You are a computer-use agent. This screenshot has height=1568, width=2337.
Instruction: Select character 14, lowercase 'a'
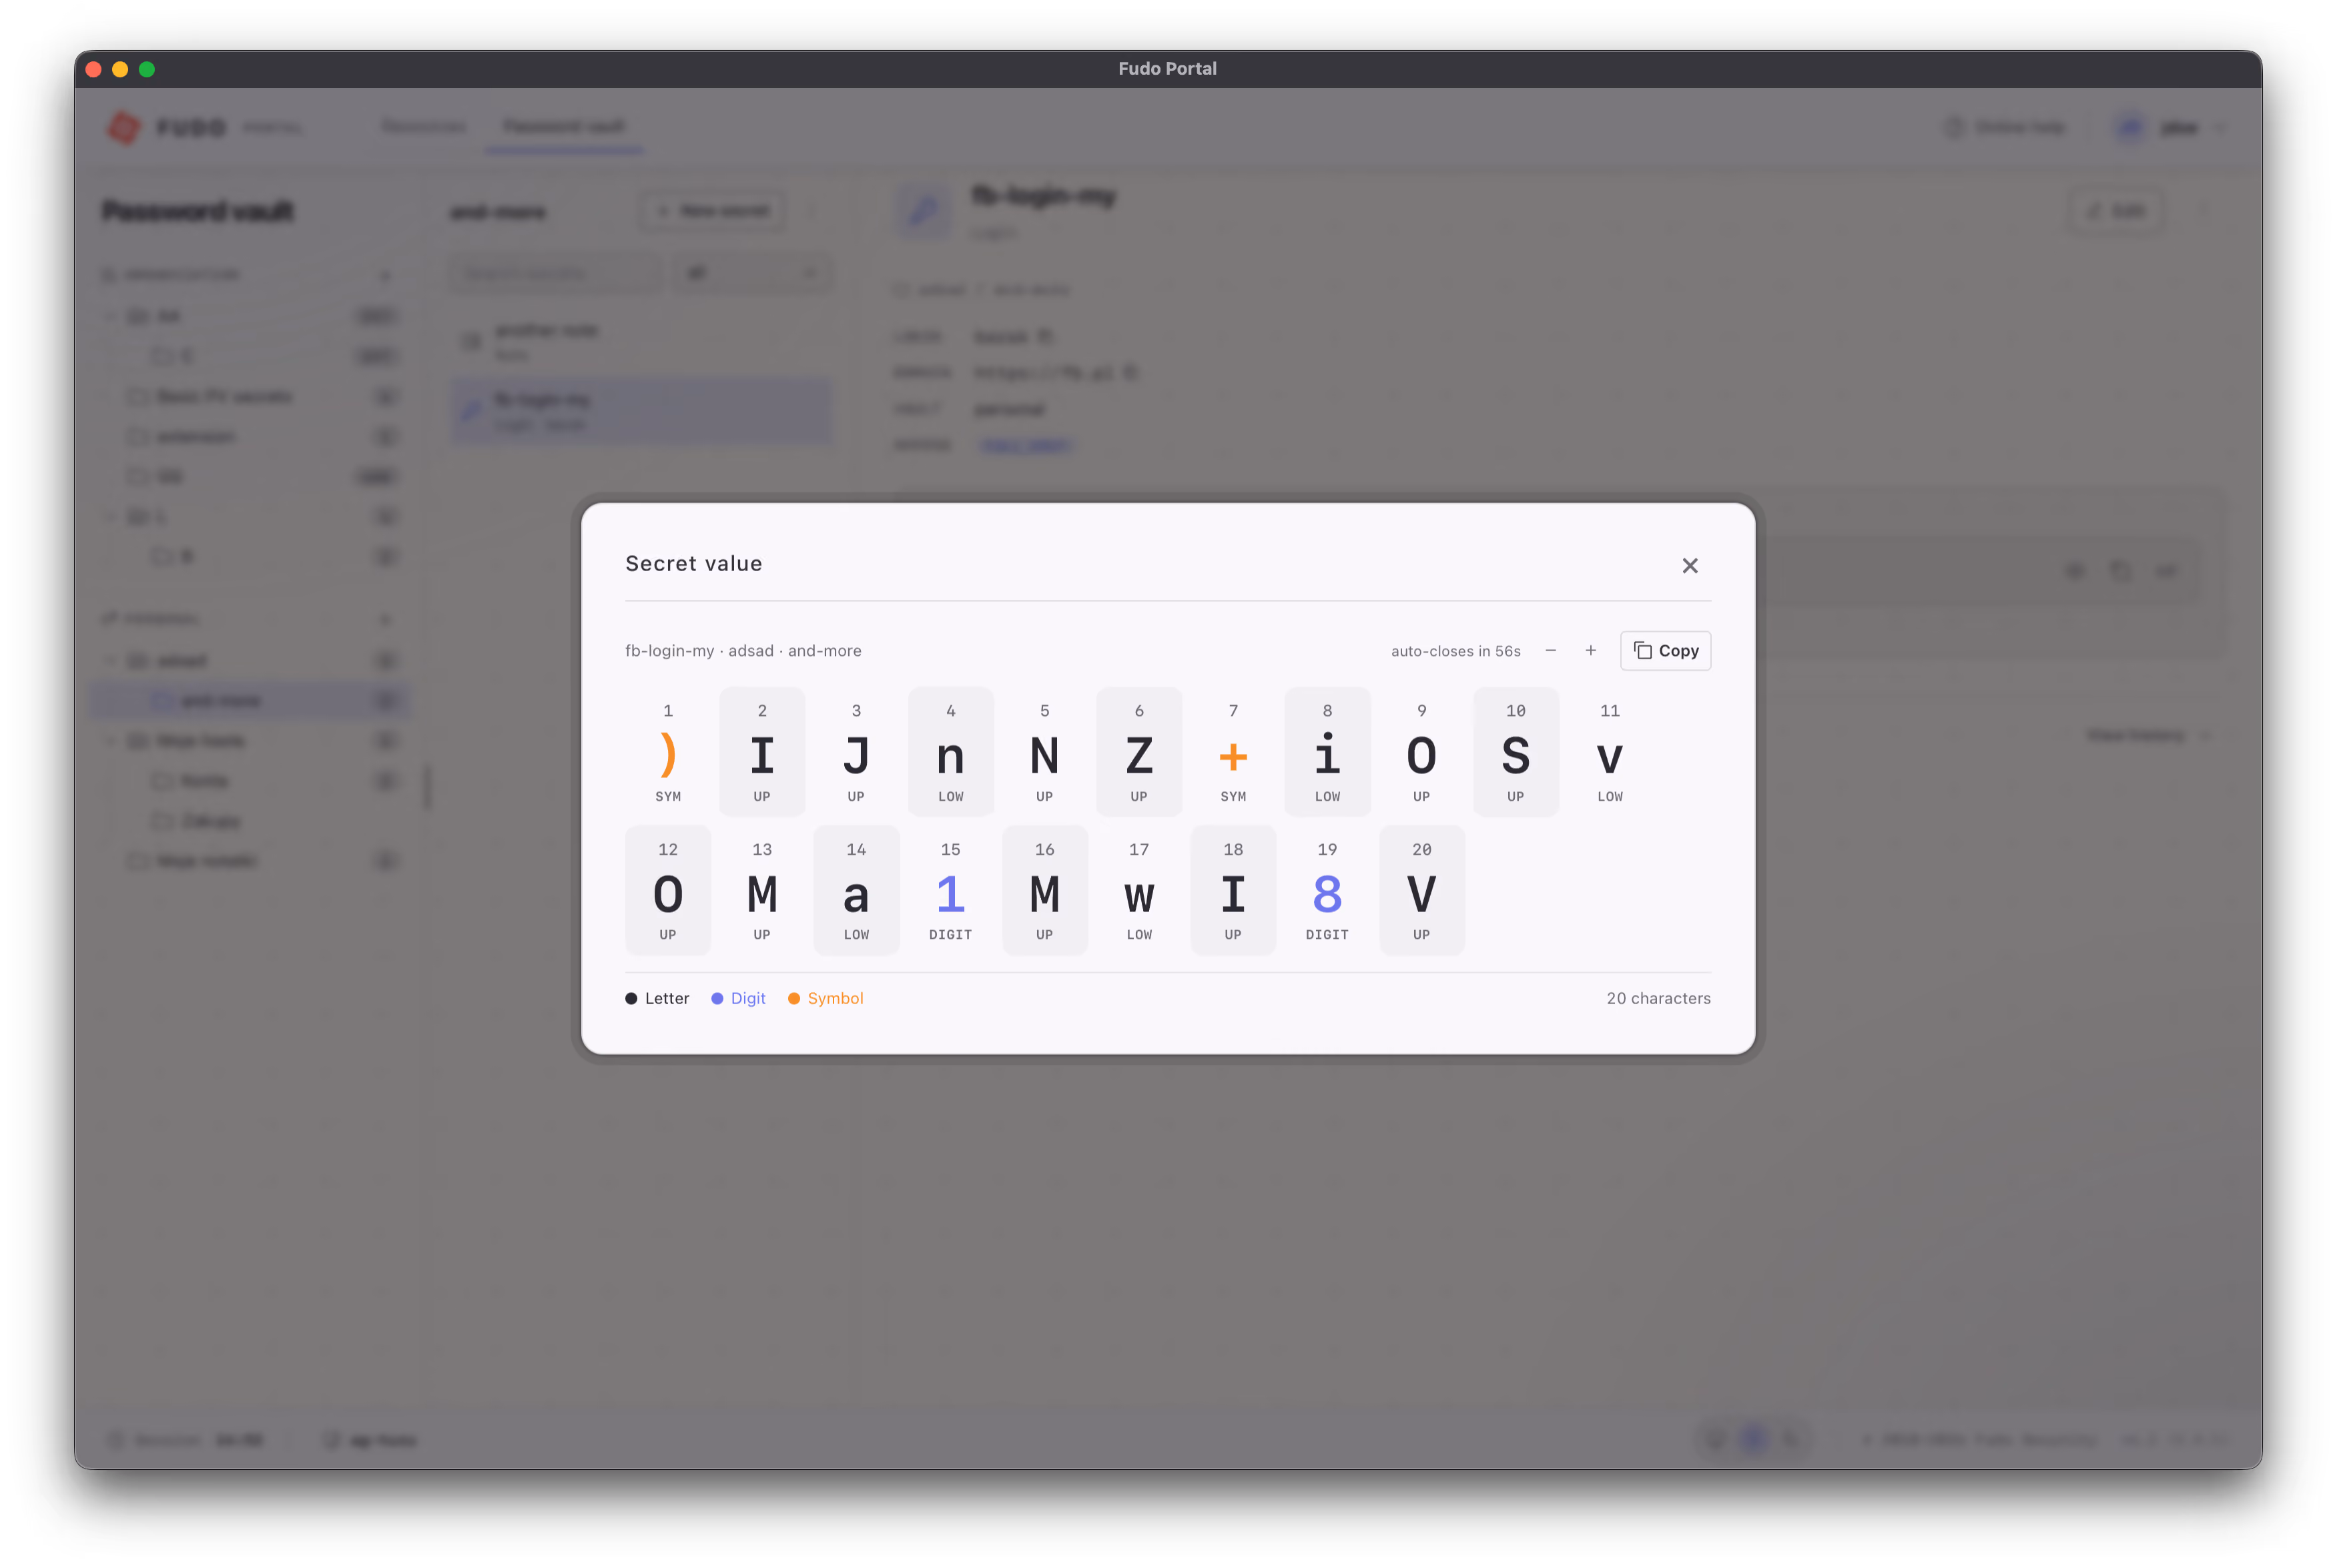pos(856,890)
